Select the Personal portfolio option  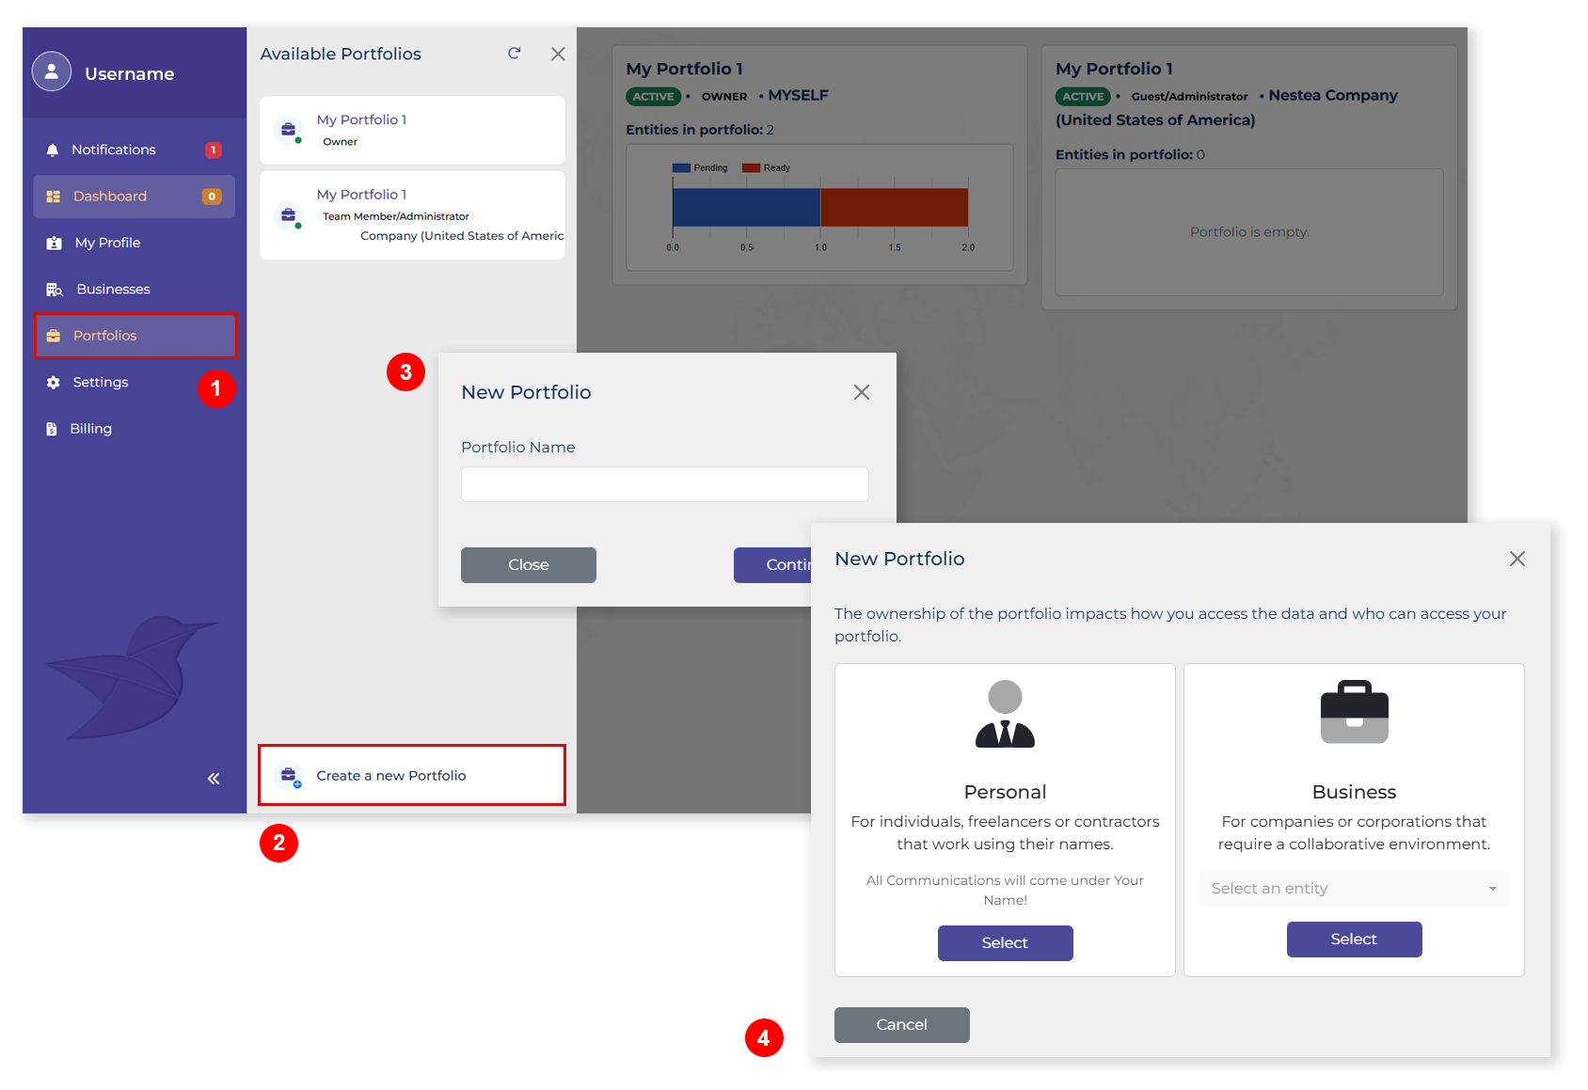click(1005, 943)
